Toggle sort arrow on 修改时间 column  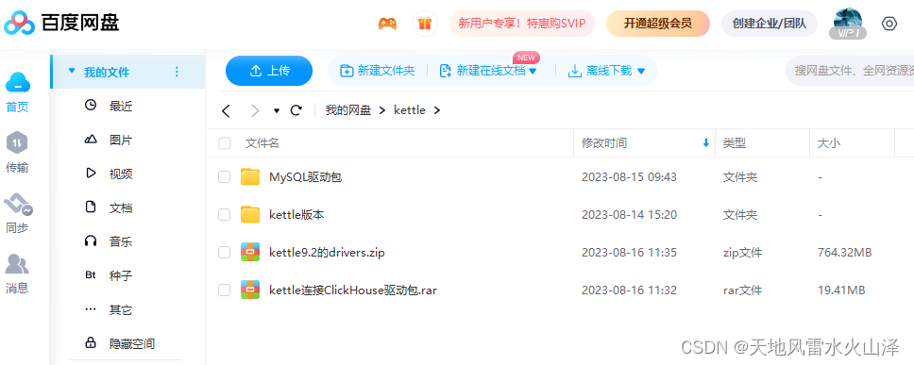[706, 142]
